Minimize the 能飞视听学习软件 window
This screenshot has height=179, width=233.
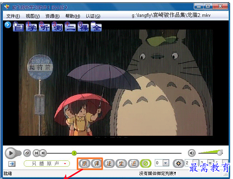pos(199,6)
